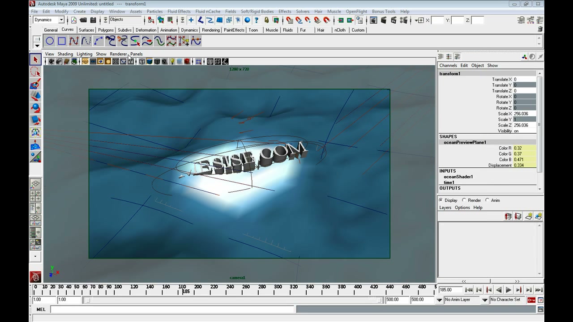The width and height of the screenshot is (573, 322).
Task: Open the viewport Panels menu
Action: 136,54
